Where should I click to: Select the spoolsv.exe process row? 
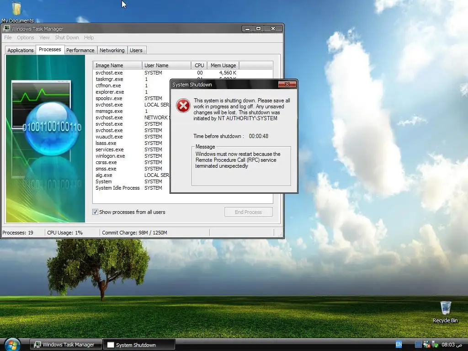[x=131, y=99]
